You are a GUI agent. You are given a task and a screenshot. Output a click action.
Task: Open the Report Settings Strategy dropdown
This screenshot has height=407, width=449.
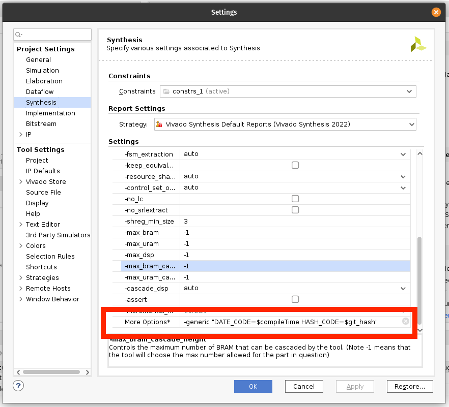point(285,124)
